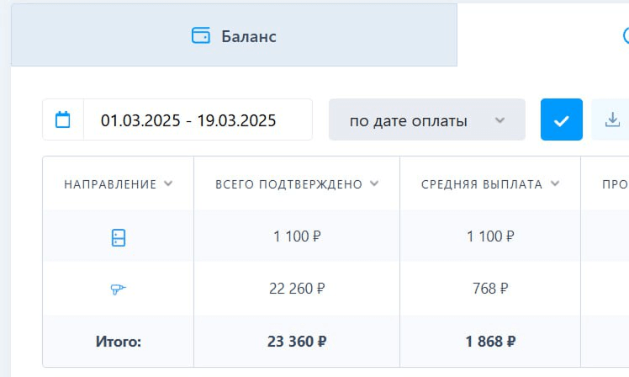The height and width of the screenshot is (377, 629).
Task: Sort by ВСЕГО ПОДТВЕРЖДЕНО column chevron
Action: click(x=374, y=183)
